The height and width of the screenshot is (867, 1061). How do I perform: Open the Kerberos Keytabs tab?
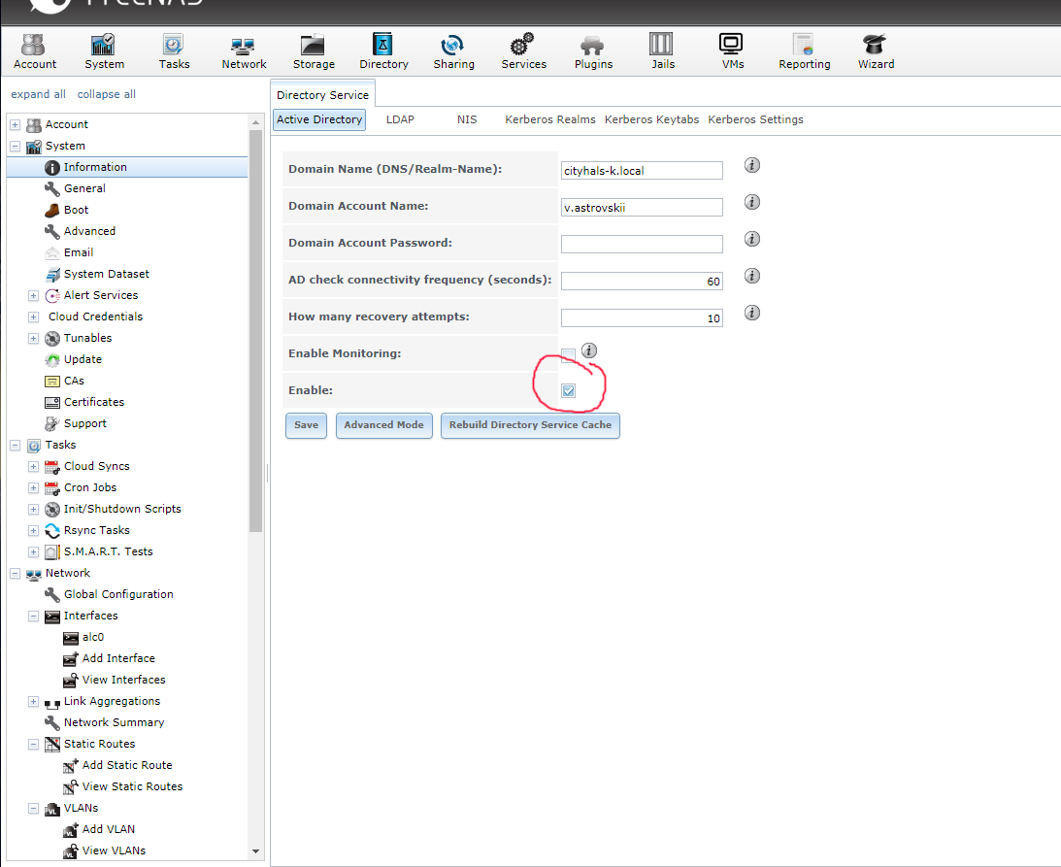651,119
